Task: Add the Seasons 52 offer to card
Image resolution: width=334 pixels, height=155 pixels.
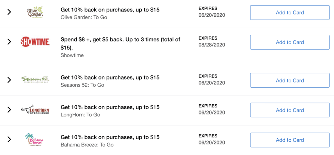Action: (290, 80)
